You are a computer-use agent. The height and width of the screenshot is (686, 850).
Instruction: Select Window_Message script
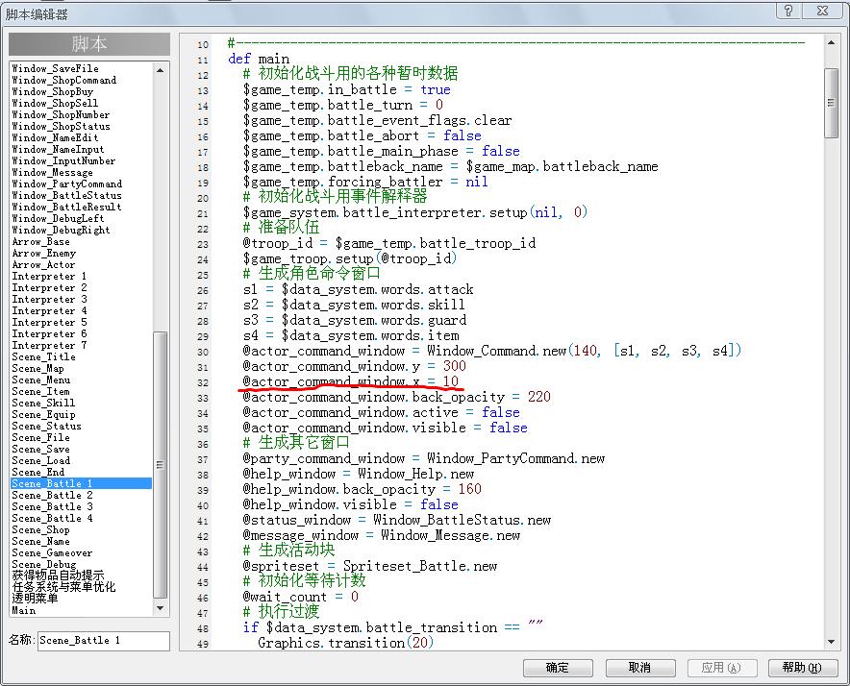click(x=53, y=172)
